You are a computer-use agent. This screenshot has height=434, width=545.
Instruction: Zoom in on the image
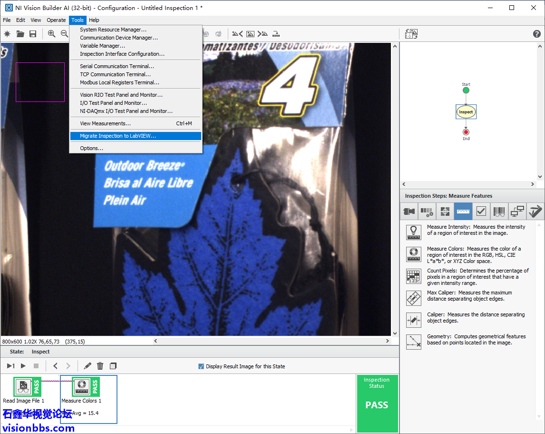click(51, 34)
